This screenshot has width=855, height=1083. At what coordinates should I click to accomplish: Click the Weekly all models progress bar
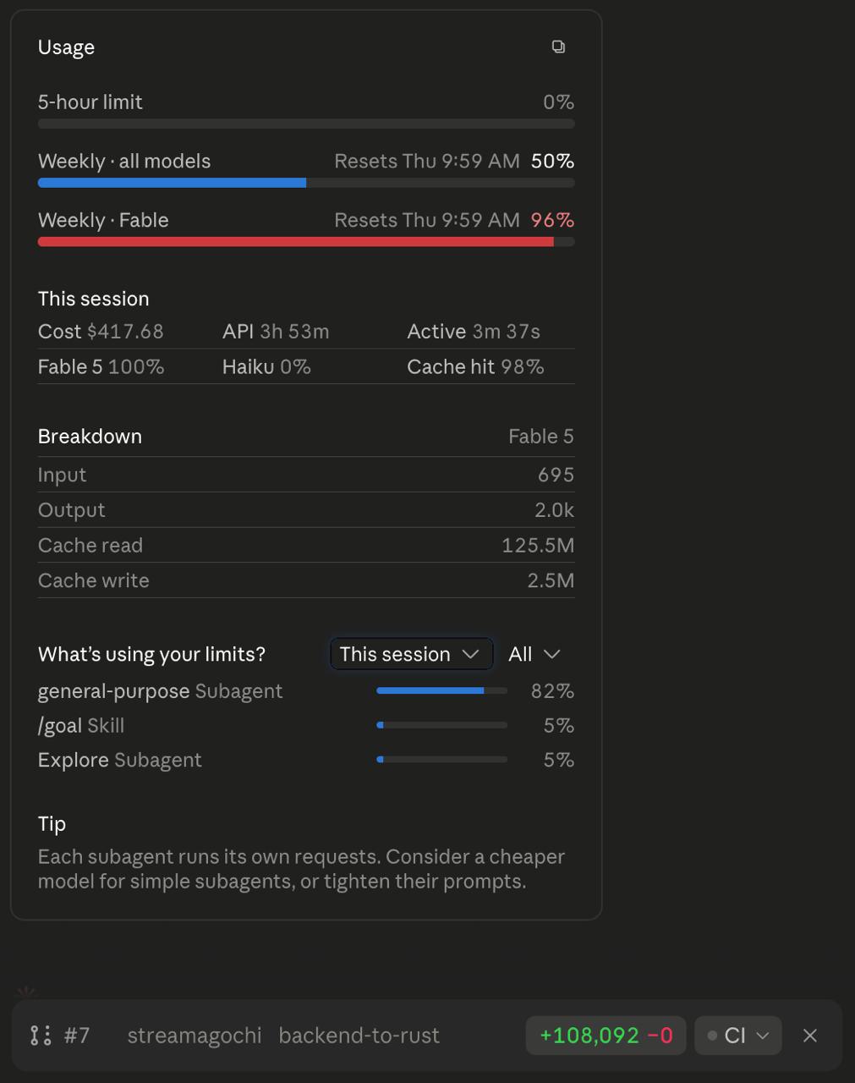pyautogui.click(x=306, y=183)
